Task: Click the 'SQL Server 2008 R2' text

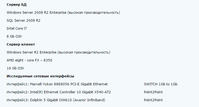Action: [23, 21]
